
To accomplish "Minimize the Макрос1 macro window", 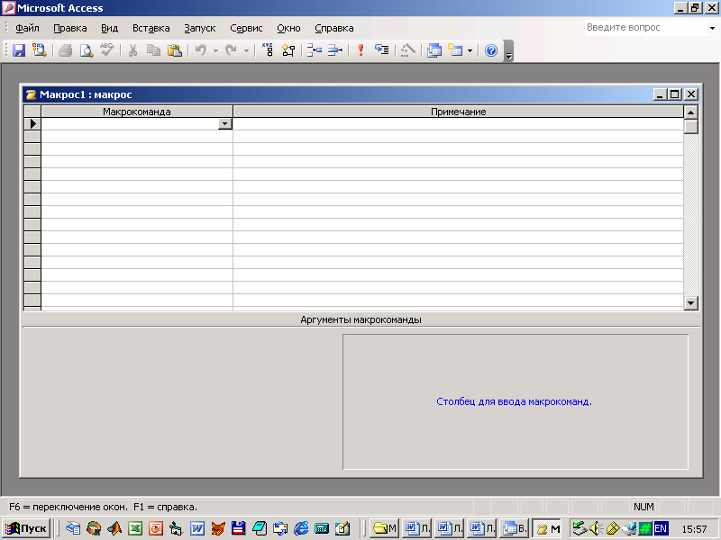I will click(x=660, y=94).
